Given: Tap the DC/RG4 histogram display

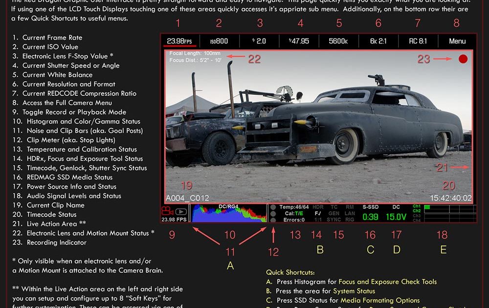Looking at the screenshot, I should (x=228, y=213).
